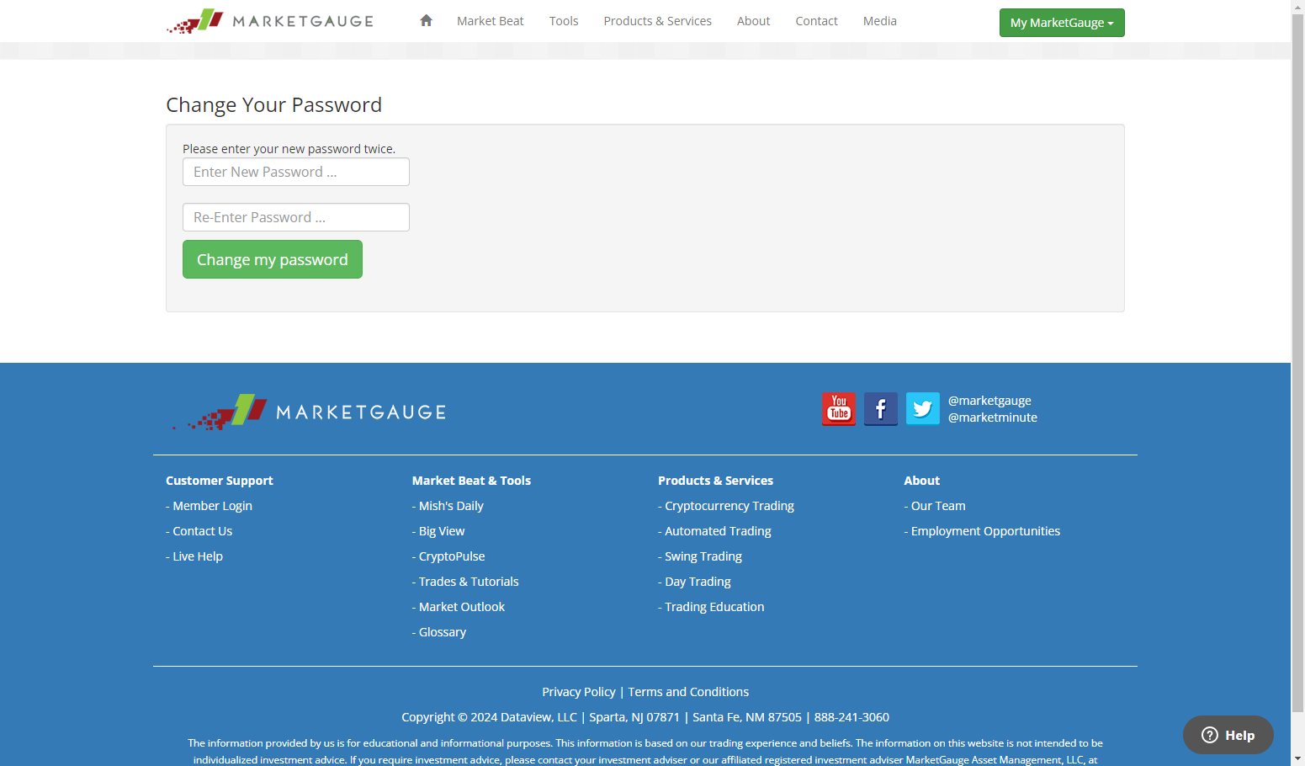Visit the Trades & Tutorials link
The width and height of the screenshot is (1305, 766).
pos(469,582)
